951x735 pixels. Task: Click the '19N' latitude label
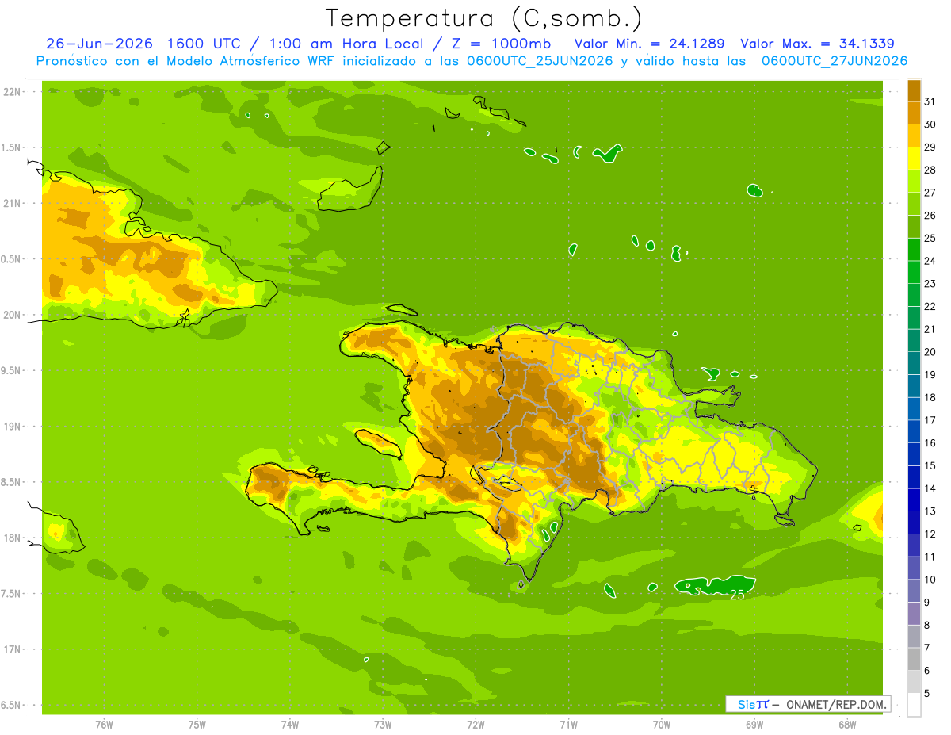[x=13, y=427]
